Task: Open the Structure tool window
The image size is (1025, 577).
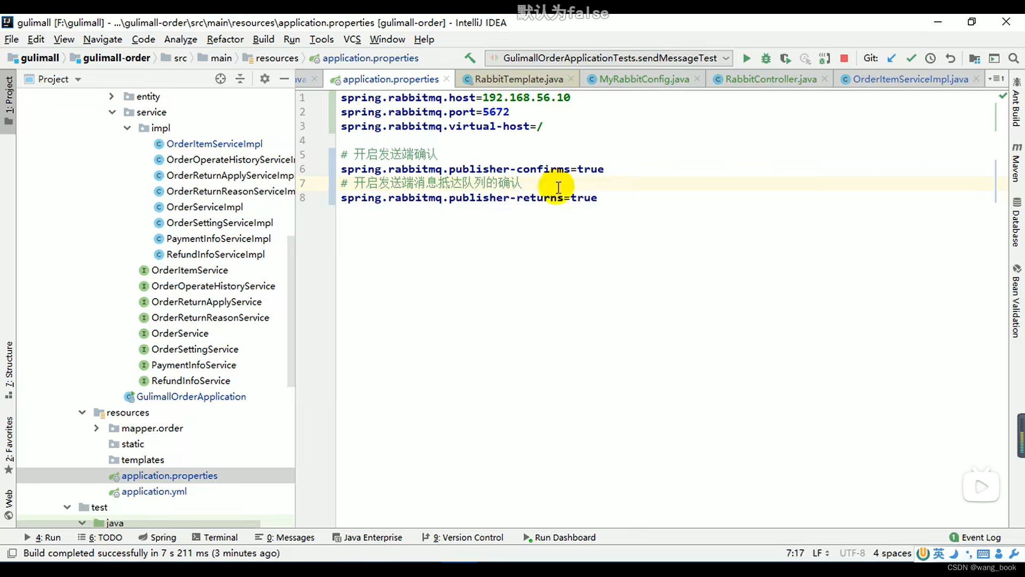Action: [9, 370]
